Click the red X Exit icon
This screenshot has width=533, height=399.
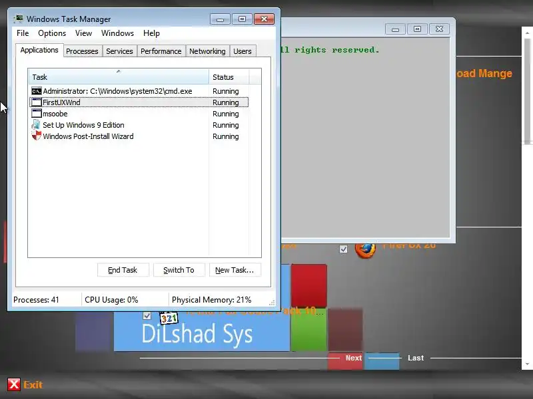(x=14, y=385)
